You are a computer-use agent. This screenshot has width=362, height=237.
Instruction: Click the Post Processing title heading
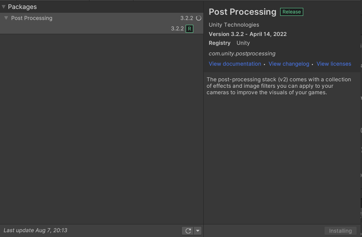click(242, 12)
